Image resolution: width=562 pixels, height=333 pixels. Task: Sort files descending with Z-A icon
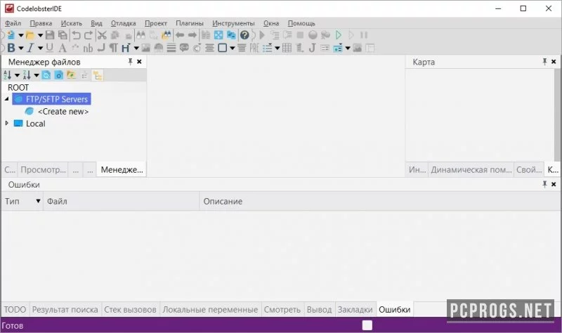27,75
